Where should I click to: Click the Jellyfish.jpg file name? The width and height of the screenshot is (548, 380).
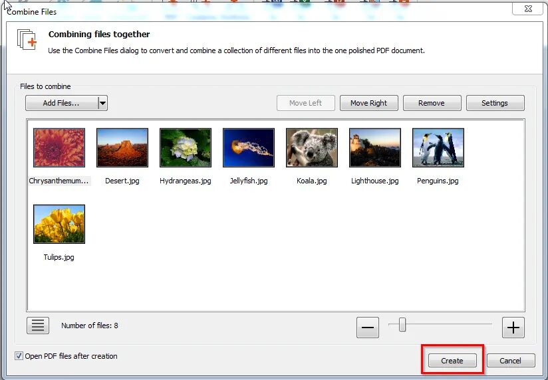pos(249,181)
